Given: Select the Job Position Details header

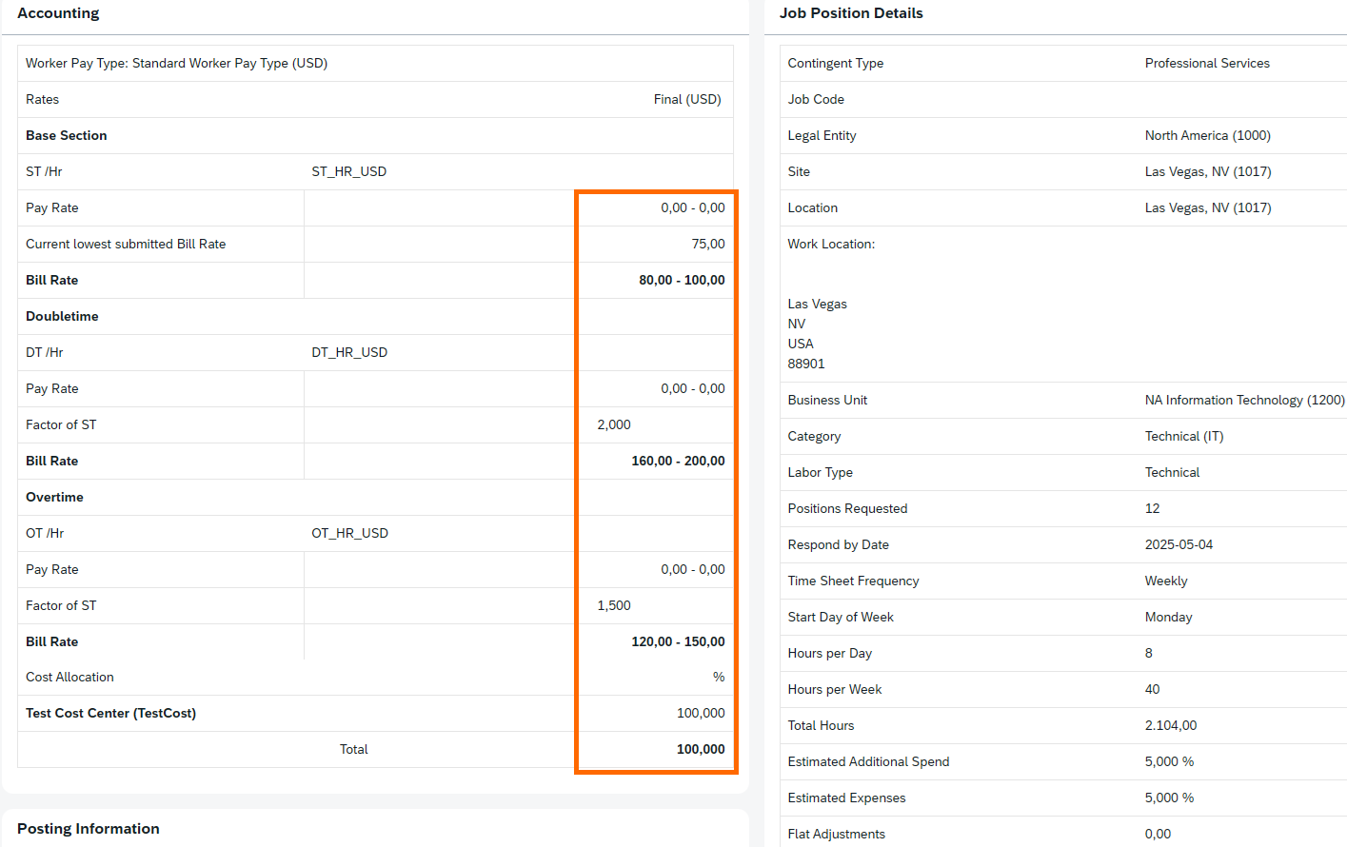Looking at the screenshot, I should [851, 13].
